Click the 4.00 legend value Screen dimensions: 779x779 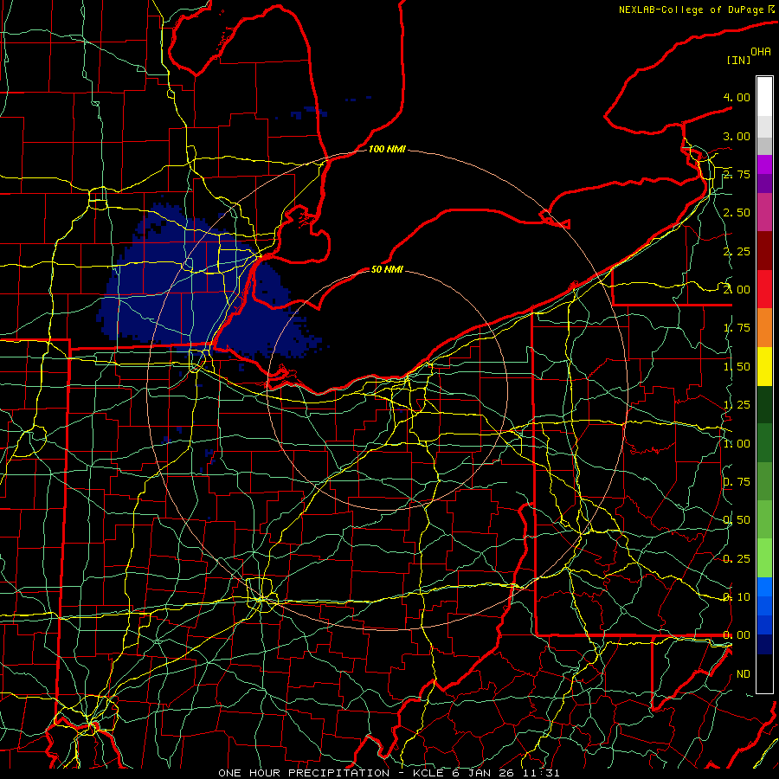point(737,97)
